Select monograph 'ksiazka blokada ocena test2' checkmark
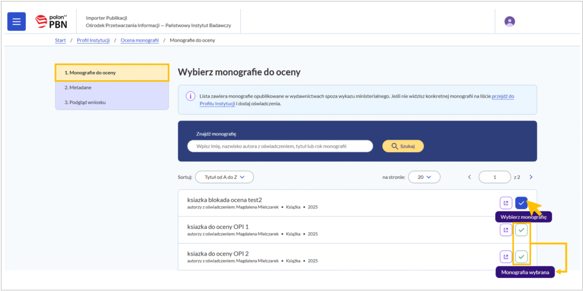The height and width of the screenshot is (292, 583). click(521, 203)
